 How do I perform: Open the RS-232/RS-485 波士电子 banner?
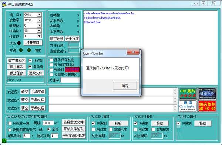click(x=207, y=93)
